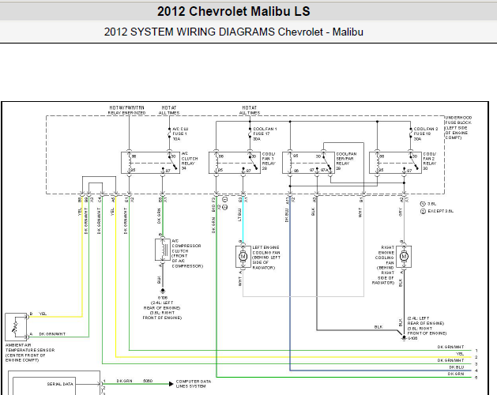The image size is (497, 395).
Task: Click the G106 ground symbol near the right fan
Action: tap(404, 338)
